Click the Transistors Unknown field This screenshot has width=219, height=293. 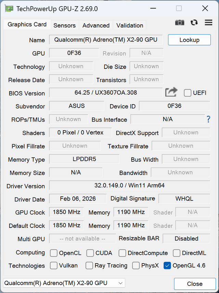[x=146, y=80]
